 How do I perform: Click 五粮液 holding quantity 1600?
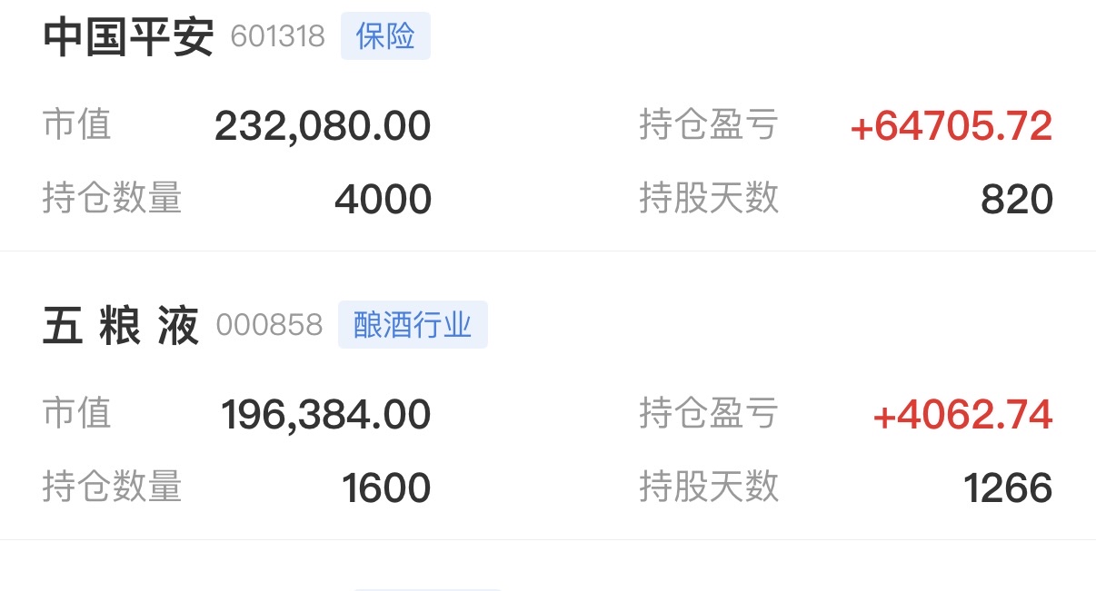tap(386, 488)
